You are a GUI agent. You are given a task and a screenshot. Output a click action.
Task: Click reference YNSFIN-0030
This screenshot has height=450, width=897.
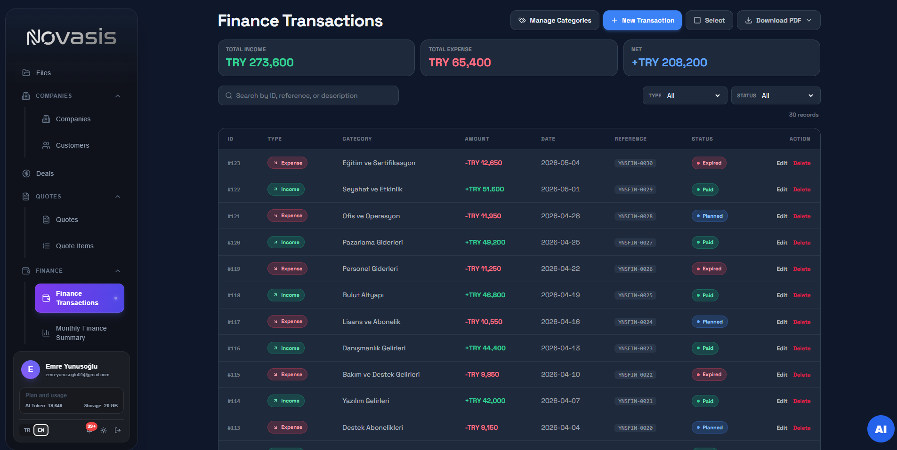pos(635,163)
